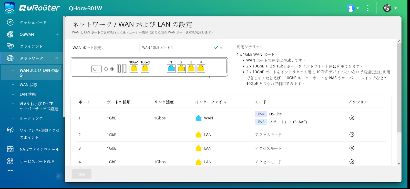Click the Apply button

click(82, 174)
